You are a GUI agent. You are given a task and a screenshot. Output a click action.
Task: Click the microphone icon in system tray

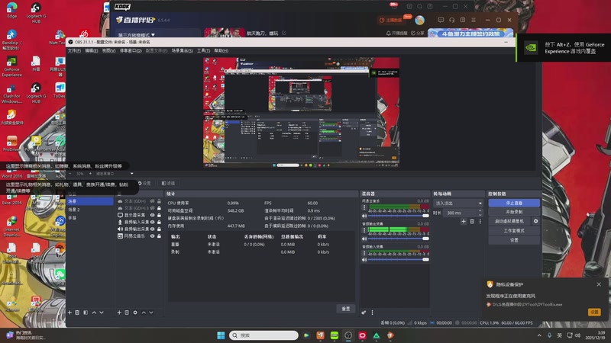coord(549,335)
